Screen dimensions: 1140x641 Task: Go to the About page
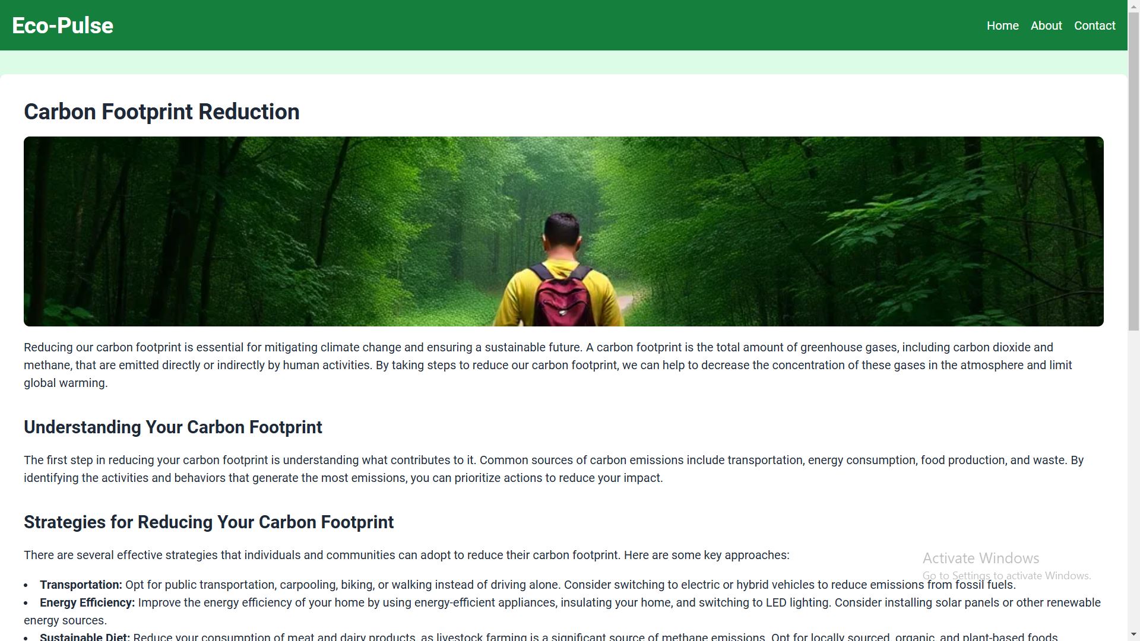[1046, 26]
